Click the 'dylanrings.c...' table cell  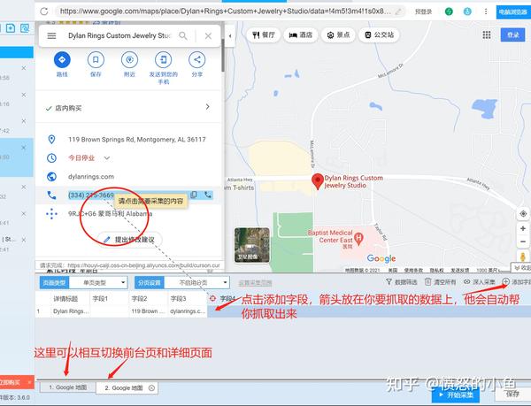tap(188, 311)
